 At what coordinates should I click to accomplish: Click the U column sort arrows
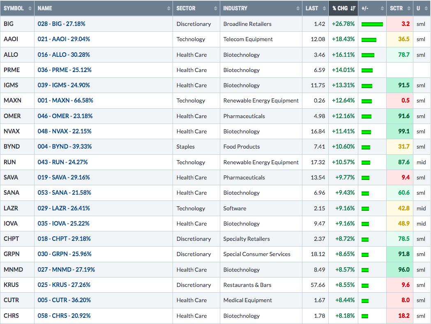tap(426, 8)
